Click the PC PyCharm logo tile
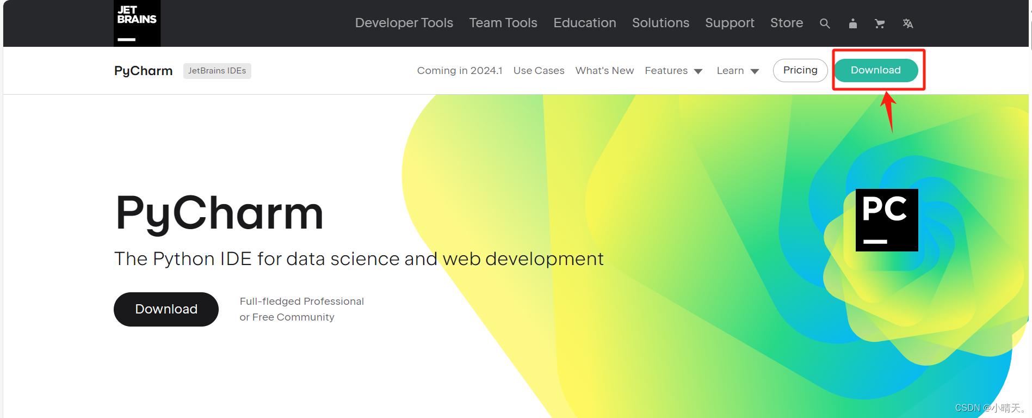The image size is (1032, 418). [x=887, y=220]
